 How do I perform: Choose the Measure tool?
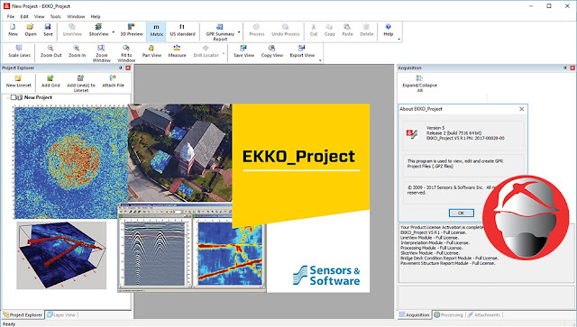(177, 51)
